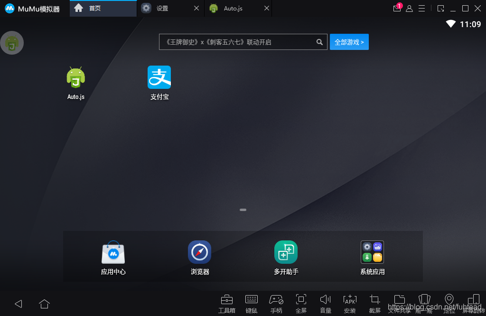Toggle 全屏 fullscreen mode
Image resolution: width=486 pixels, height=316 pixels.
click(301, 304)
